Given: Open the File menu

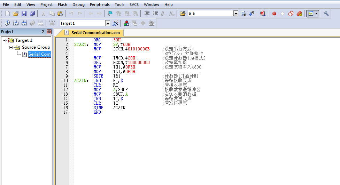Looking at the screenshot, I should click(6, 5).
